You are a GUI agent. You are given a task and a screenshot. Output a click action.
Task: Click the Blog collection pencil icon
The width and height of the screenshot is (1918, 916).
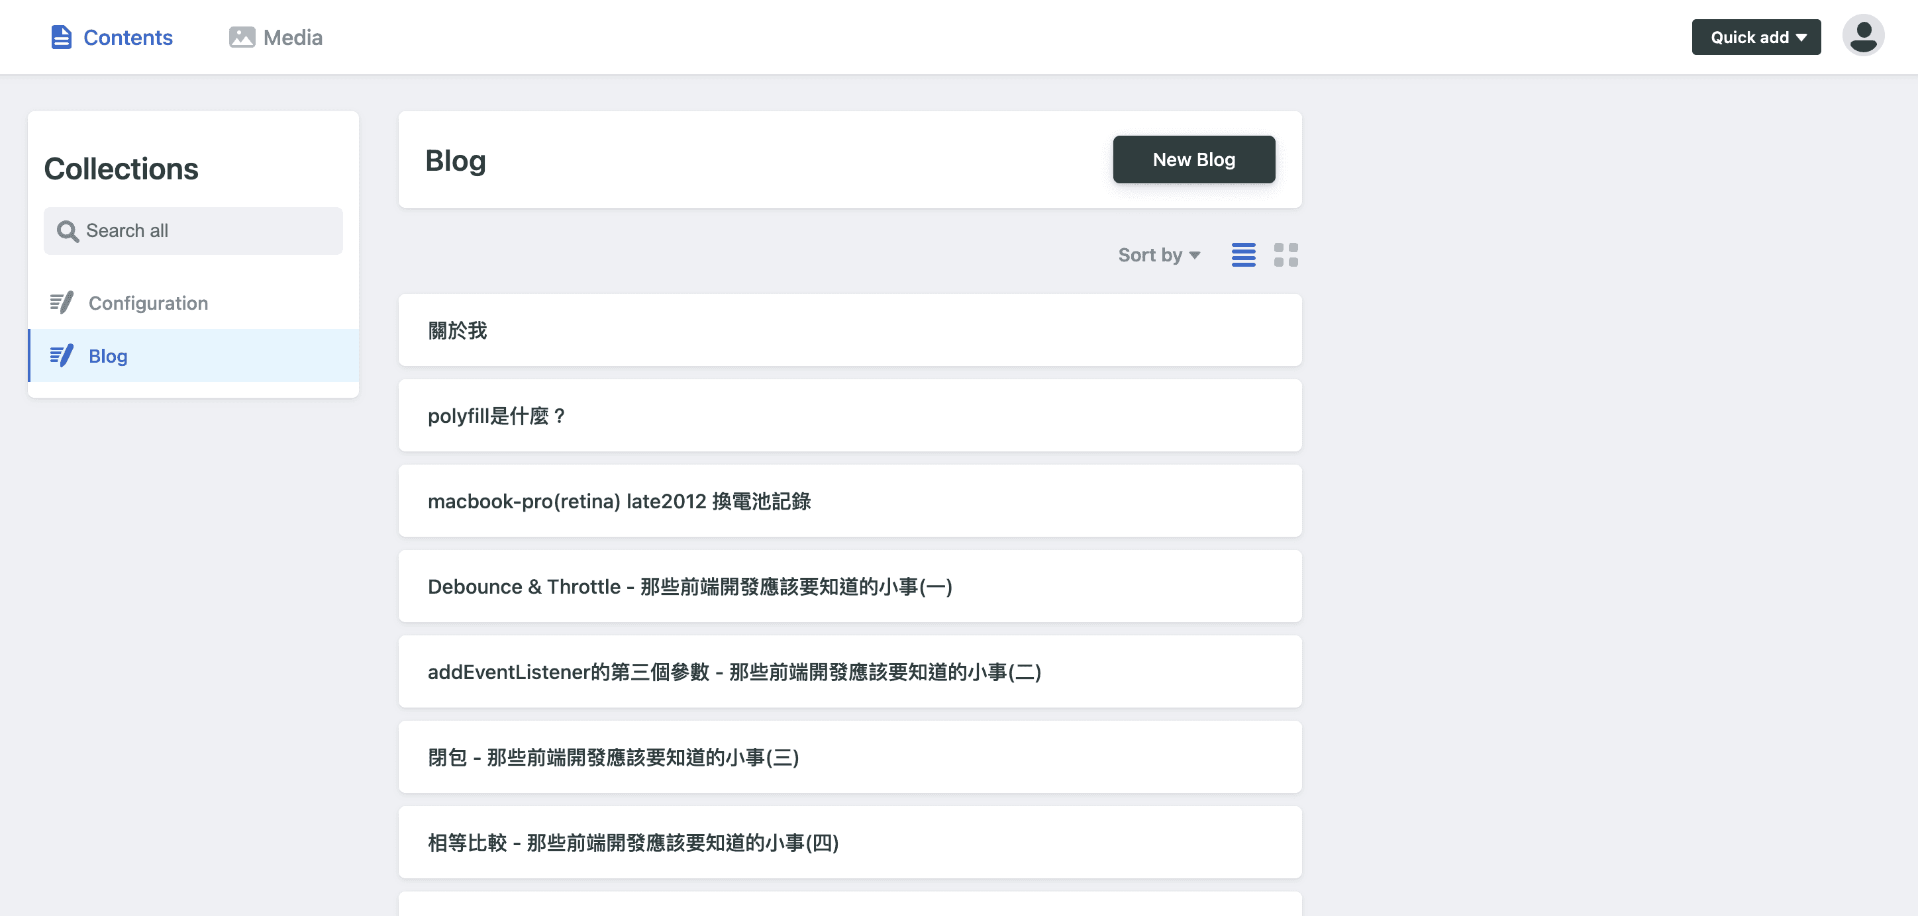click(62, 355)
